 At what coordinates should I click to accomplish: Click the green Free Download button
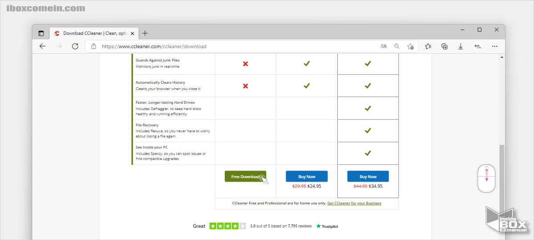point(245,176)
